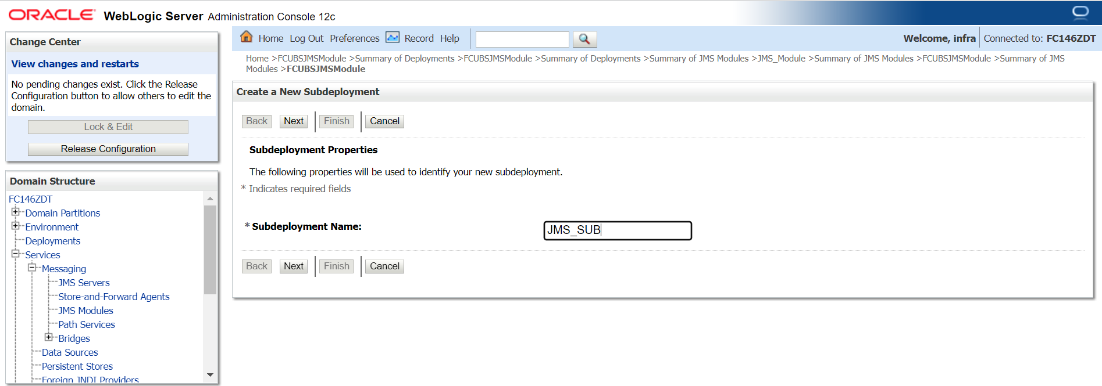Click the JMS_Module breadcrumb link
The height and width of the screenshot is (386, 1102).
tap(781, 59)
